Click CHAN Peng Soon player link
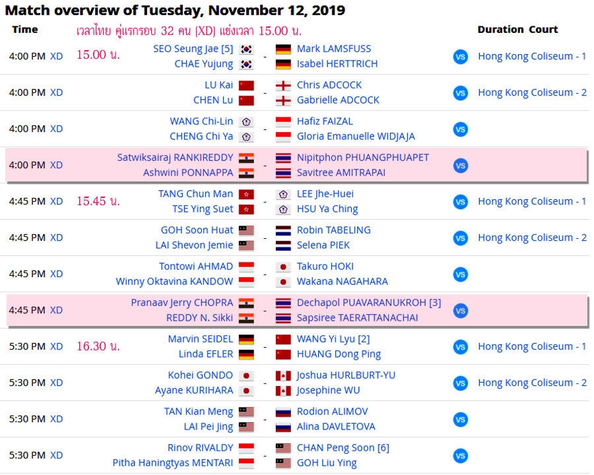The image size is (594, 475). 336,448
